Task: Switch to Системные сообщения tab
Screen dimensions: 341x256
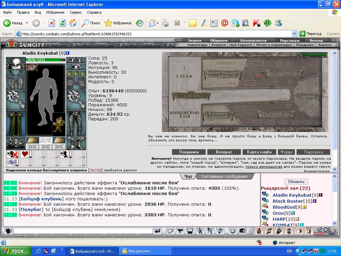Action: point(224,177)
